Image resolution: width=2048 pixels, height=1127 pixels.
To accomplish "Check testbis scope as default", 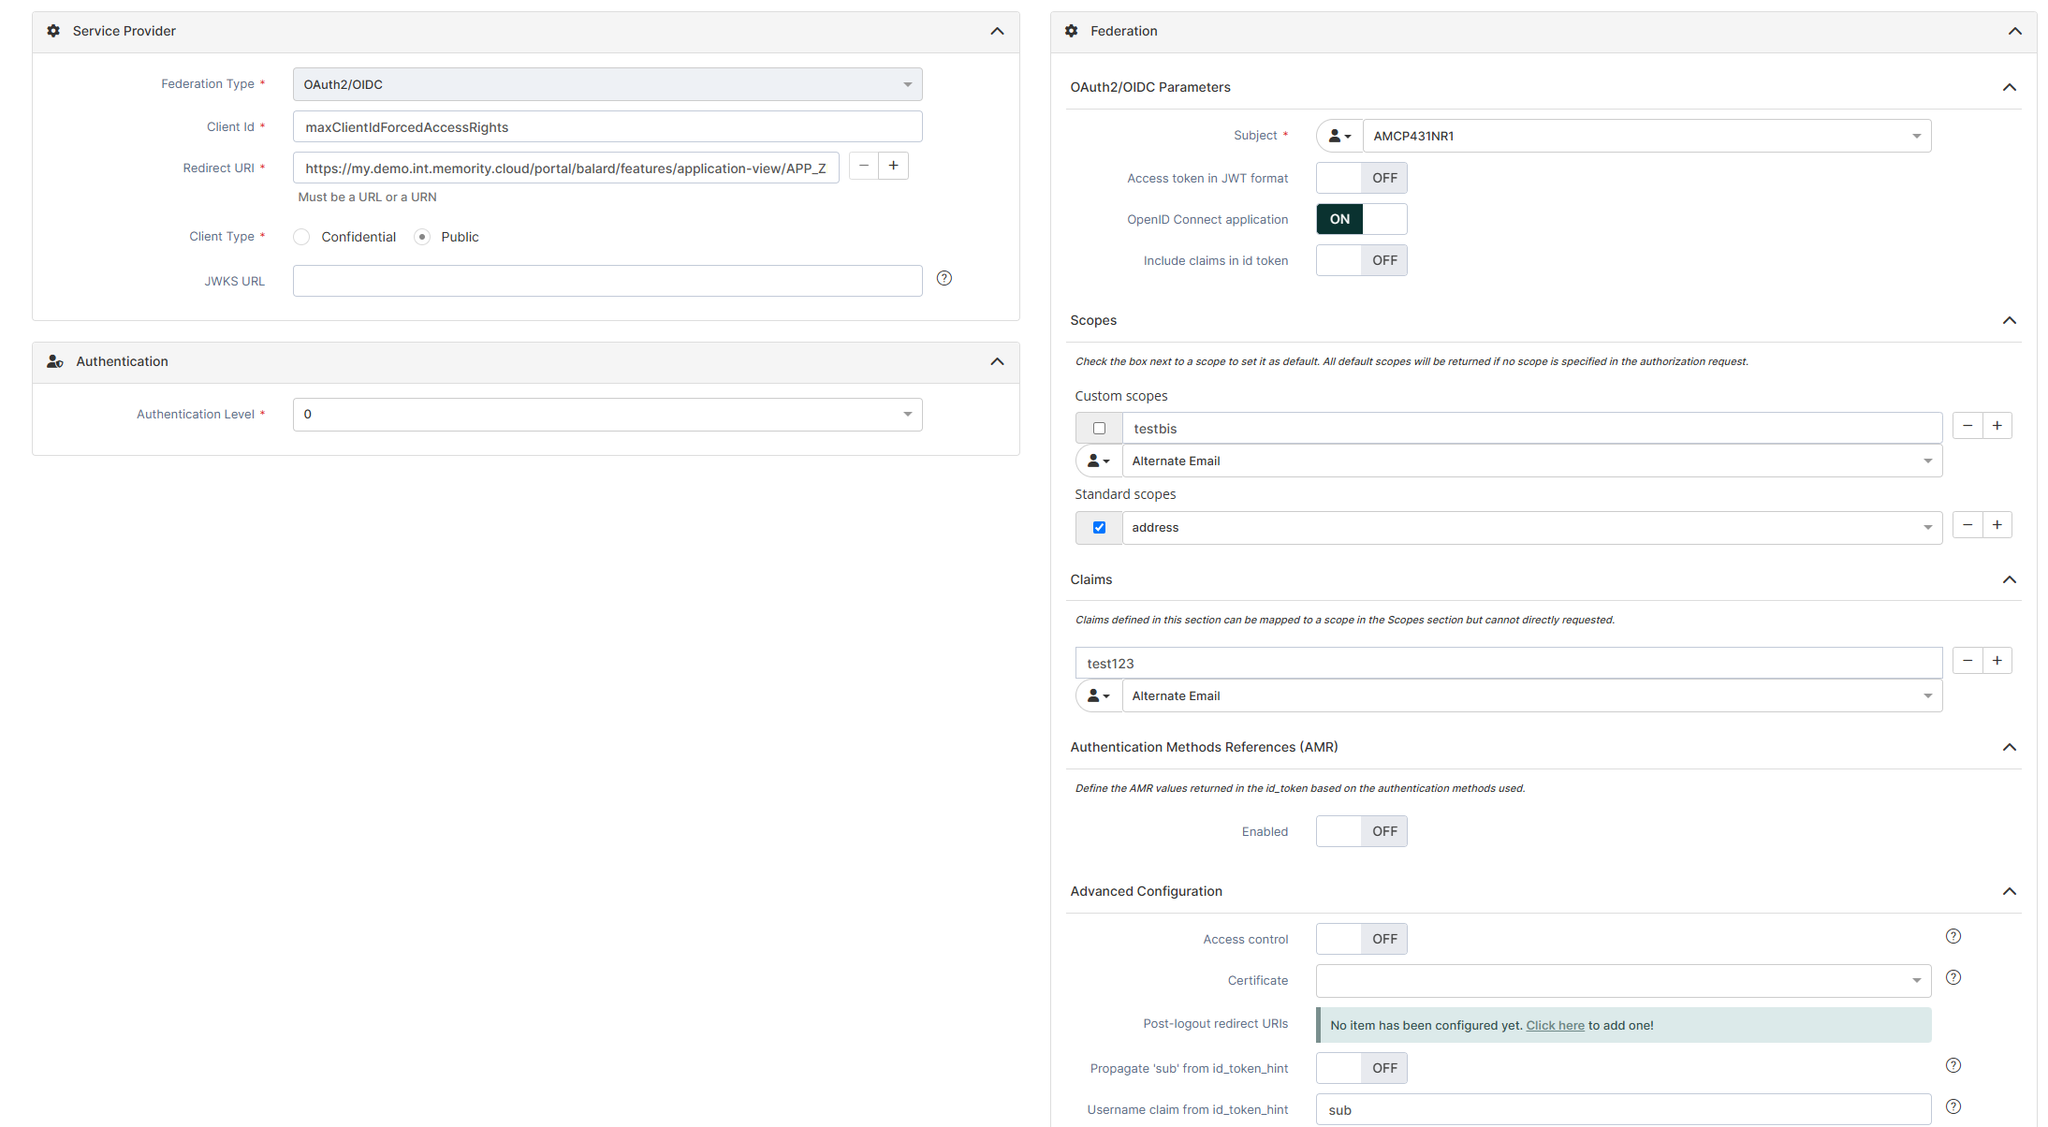I will pos(1100,429).
